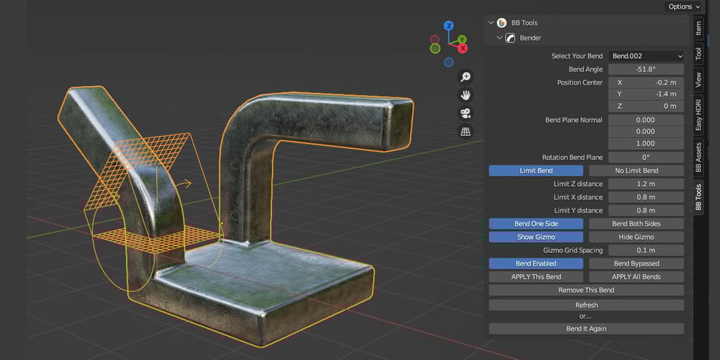
Task: Toggle camera view icon
Action: click(x=466, y=113)
